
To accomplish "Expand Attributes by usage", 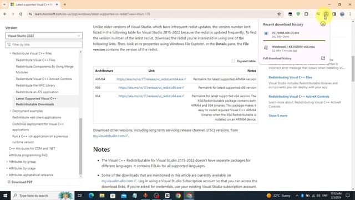I will point(7,168).
